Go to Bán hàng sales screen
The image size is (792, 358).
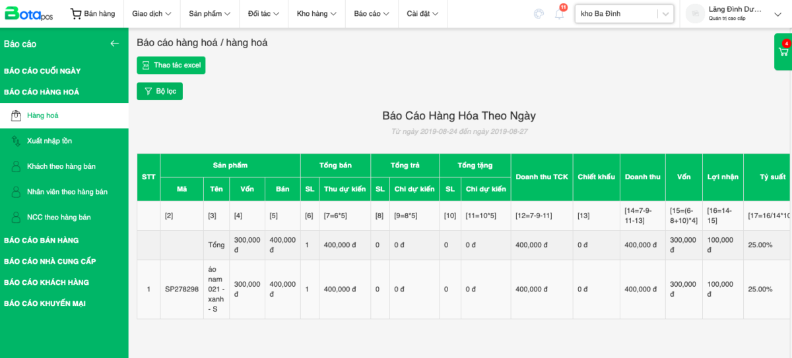pos(92,14)
